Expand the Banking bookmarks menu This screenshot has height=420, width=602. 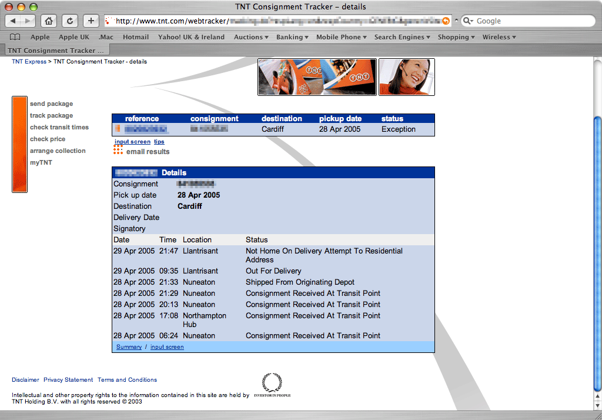coord(292,37)
